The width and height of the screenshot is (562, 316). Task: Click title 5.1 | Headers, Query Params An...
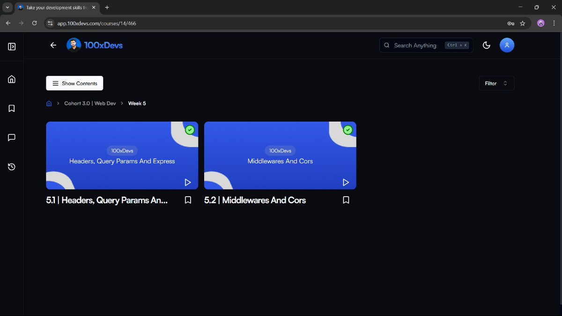click(x=107, y=200)
